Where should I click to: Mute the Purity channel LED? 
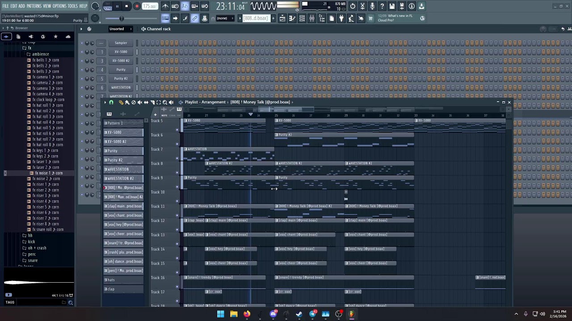click(82, 70)
